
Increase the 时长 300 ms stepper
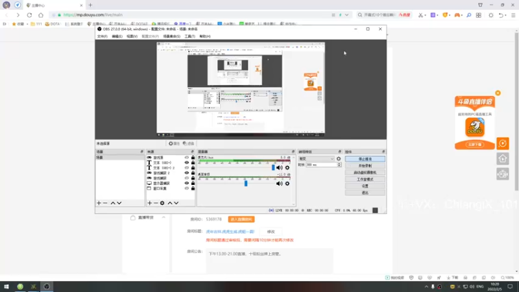click(339, 164)
